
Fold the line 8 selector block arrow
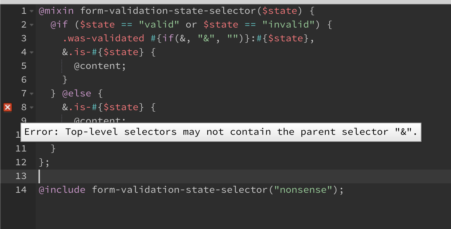point(31,108)
